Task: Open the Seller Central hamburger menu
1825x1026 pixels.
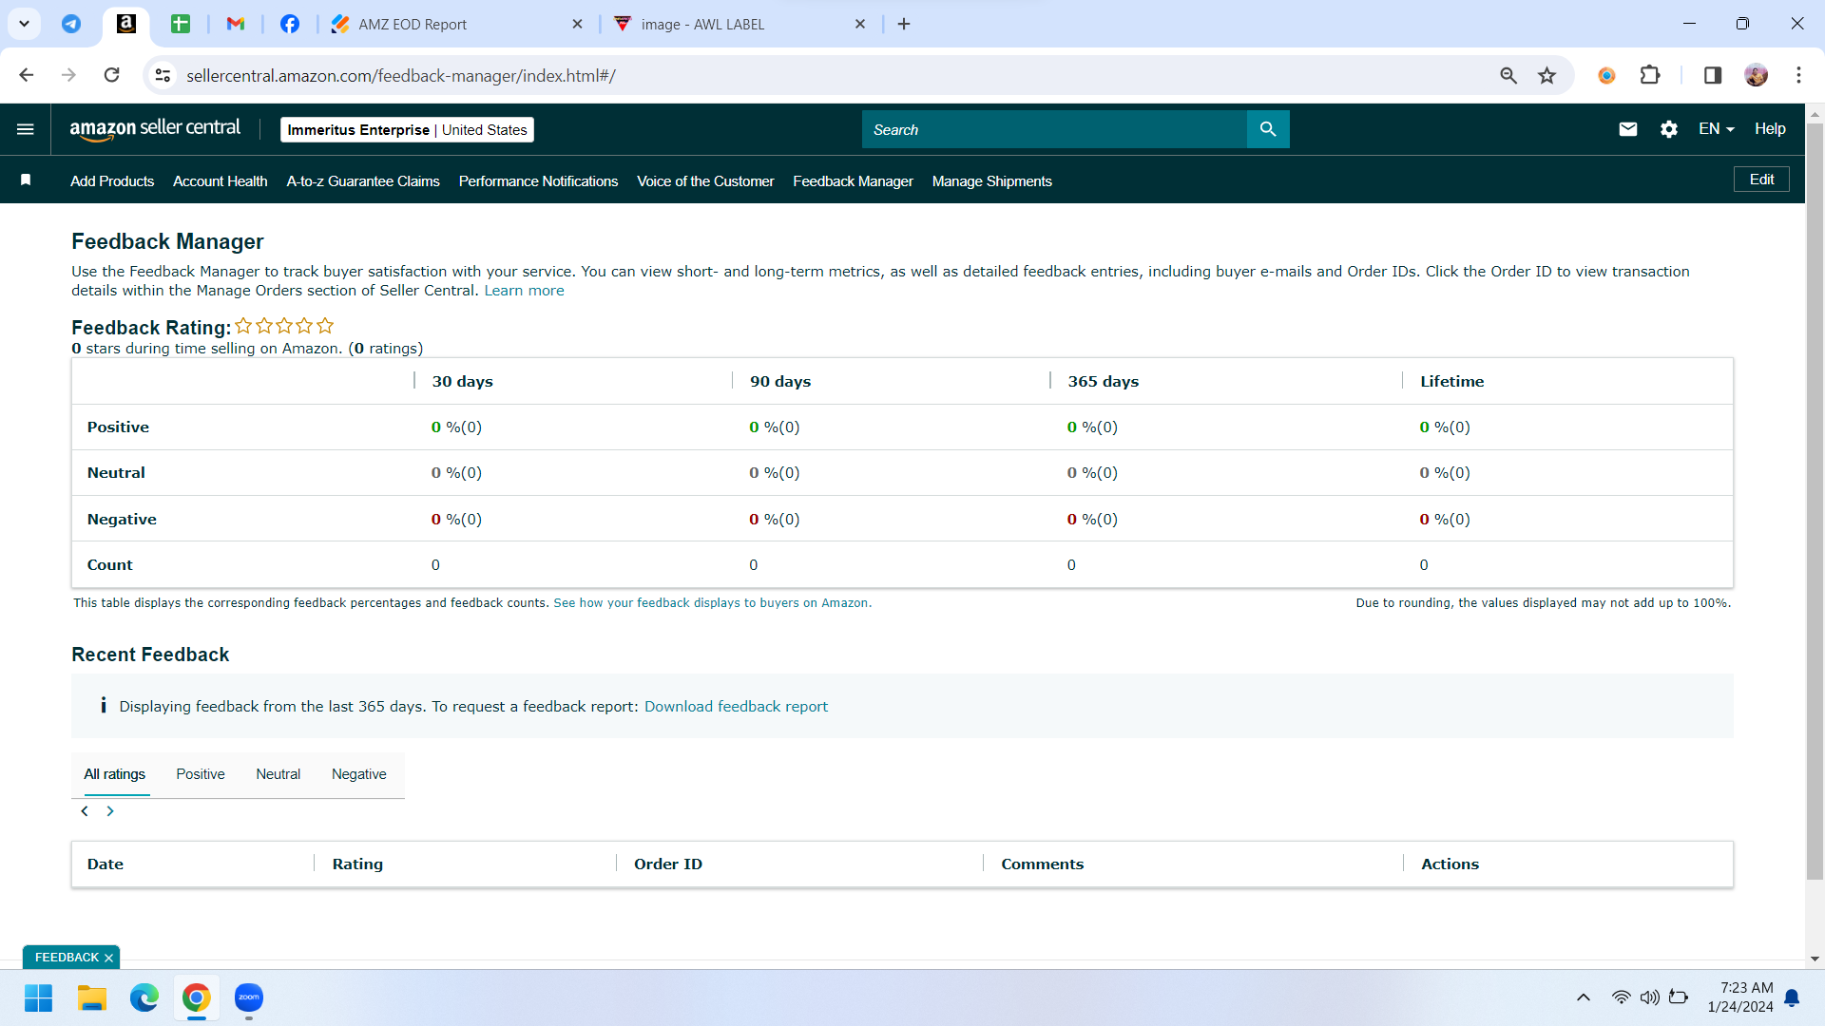Action: pos(26,129)
